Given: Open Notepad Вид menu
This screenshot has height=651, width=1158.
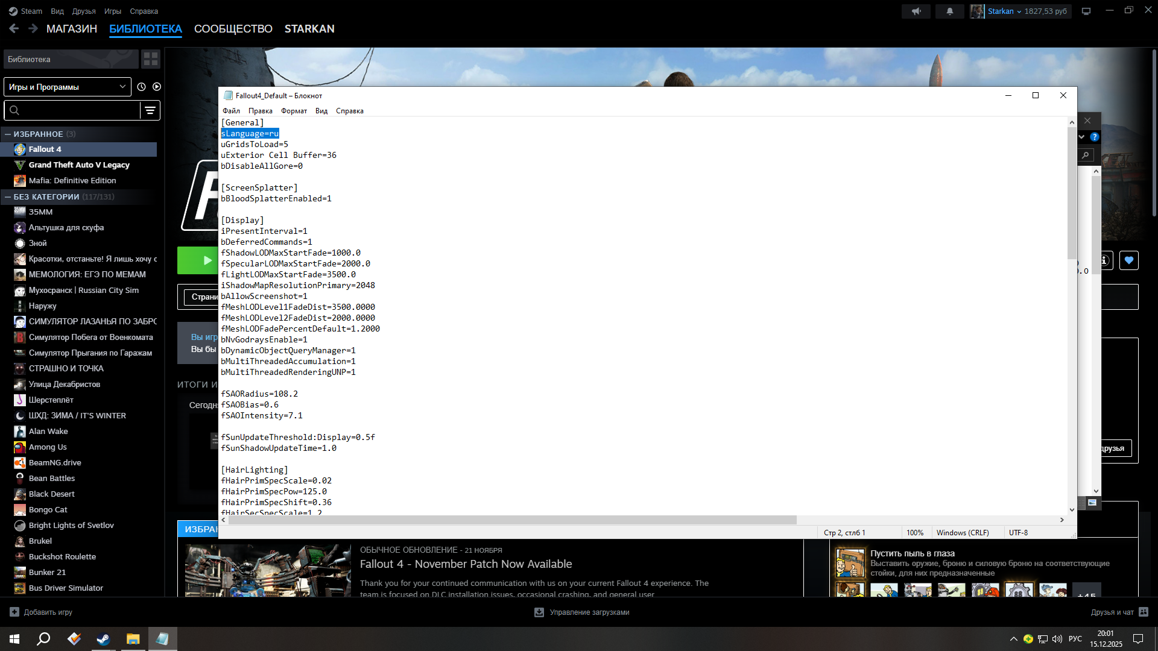Looking at the screenshot, I should point(321,111).
